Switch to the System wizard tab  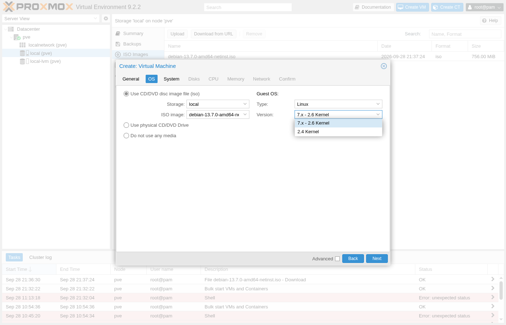pyautogui.click(x=171, y=79)
